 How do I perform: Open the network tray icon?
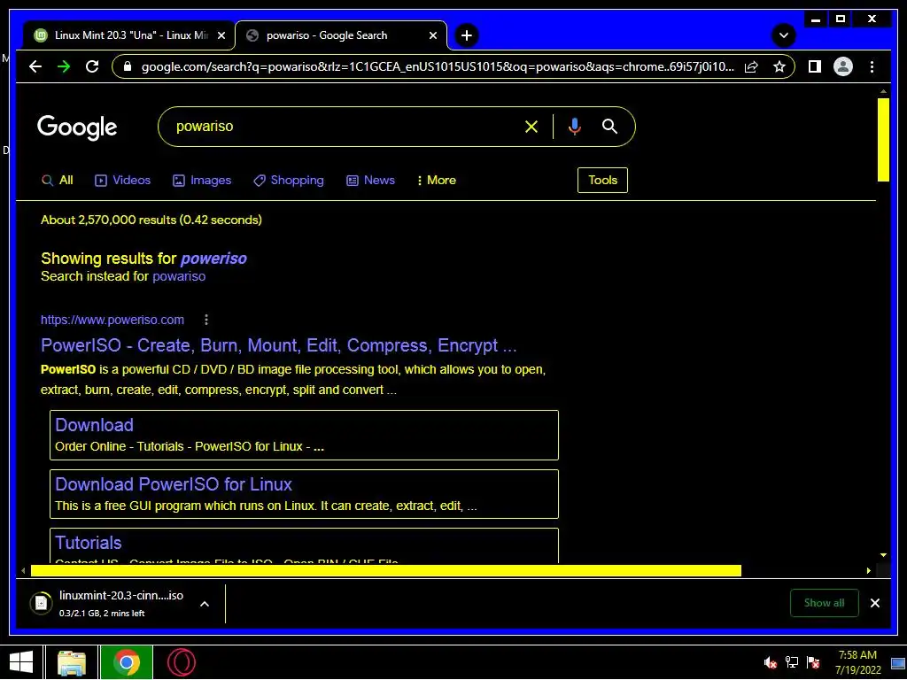791,662
